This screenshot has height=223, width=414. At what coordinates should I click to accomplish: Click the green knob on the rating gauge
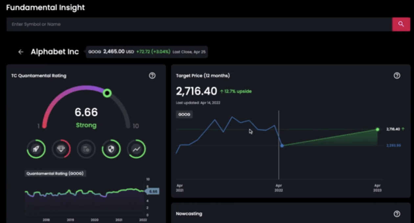(x=107, y=93)
